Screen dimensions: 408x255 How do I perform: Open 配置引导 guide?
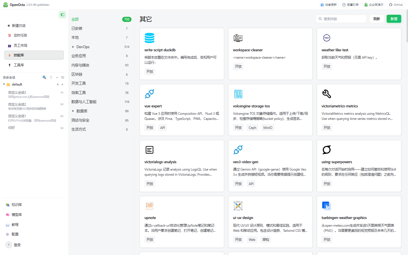(350, 5)
